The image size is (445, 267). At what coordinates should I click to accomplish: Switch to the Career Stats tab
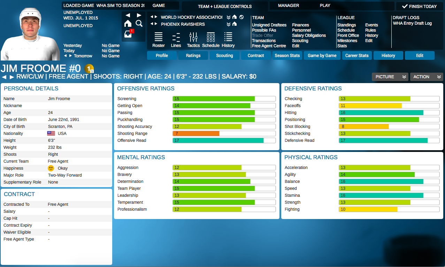tap(357, 56)
